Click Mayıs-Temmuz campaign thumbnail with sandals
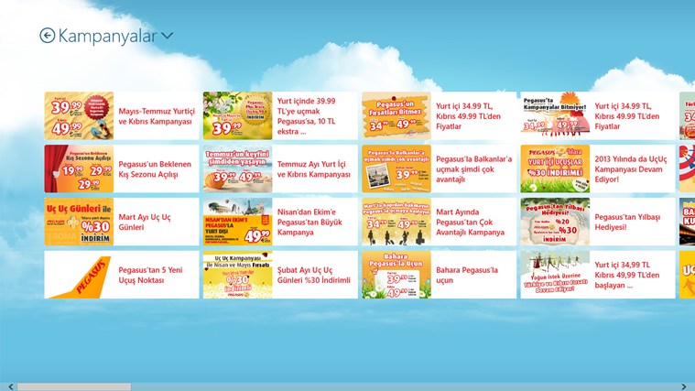The width and height of the screenshot is (695, 391). (x=79, y=115)
